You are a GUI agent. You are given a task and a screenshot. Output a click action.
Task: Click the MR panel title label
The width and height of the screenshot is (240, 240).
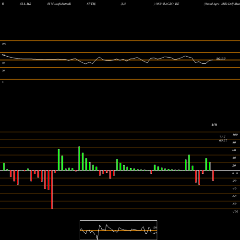point(214,125)
